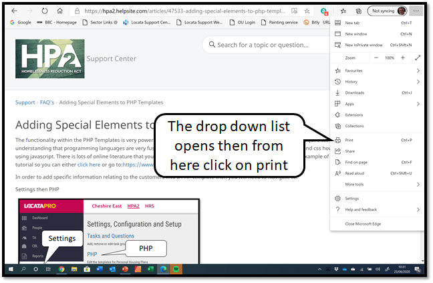Open Task View on the taskbar
Viewport: 433px width, 283px height.
48,269
